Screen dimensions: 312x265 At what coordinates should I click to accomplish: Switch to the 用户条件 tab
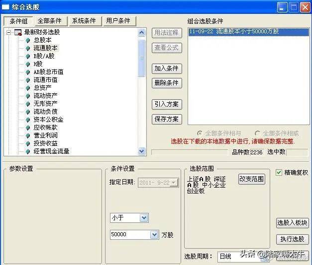119,21
